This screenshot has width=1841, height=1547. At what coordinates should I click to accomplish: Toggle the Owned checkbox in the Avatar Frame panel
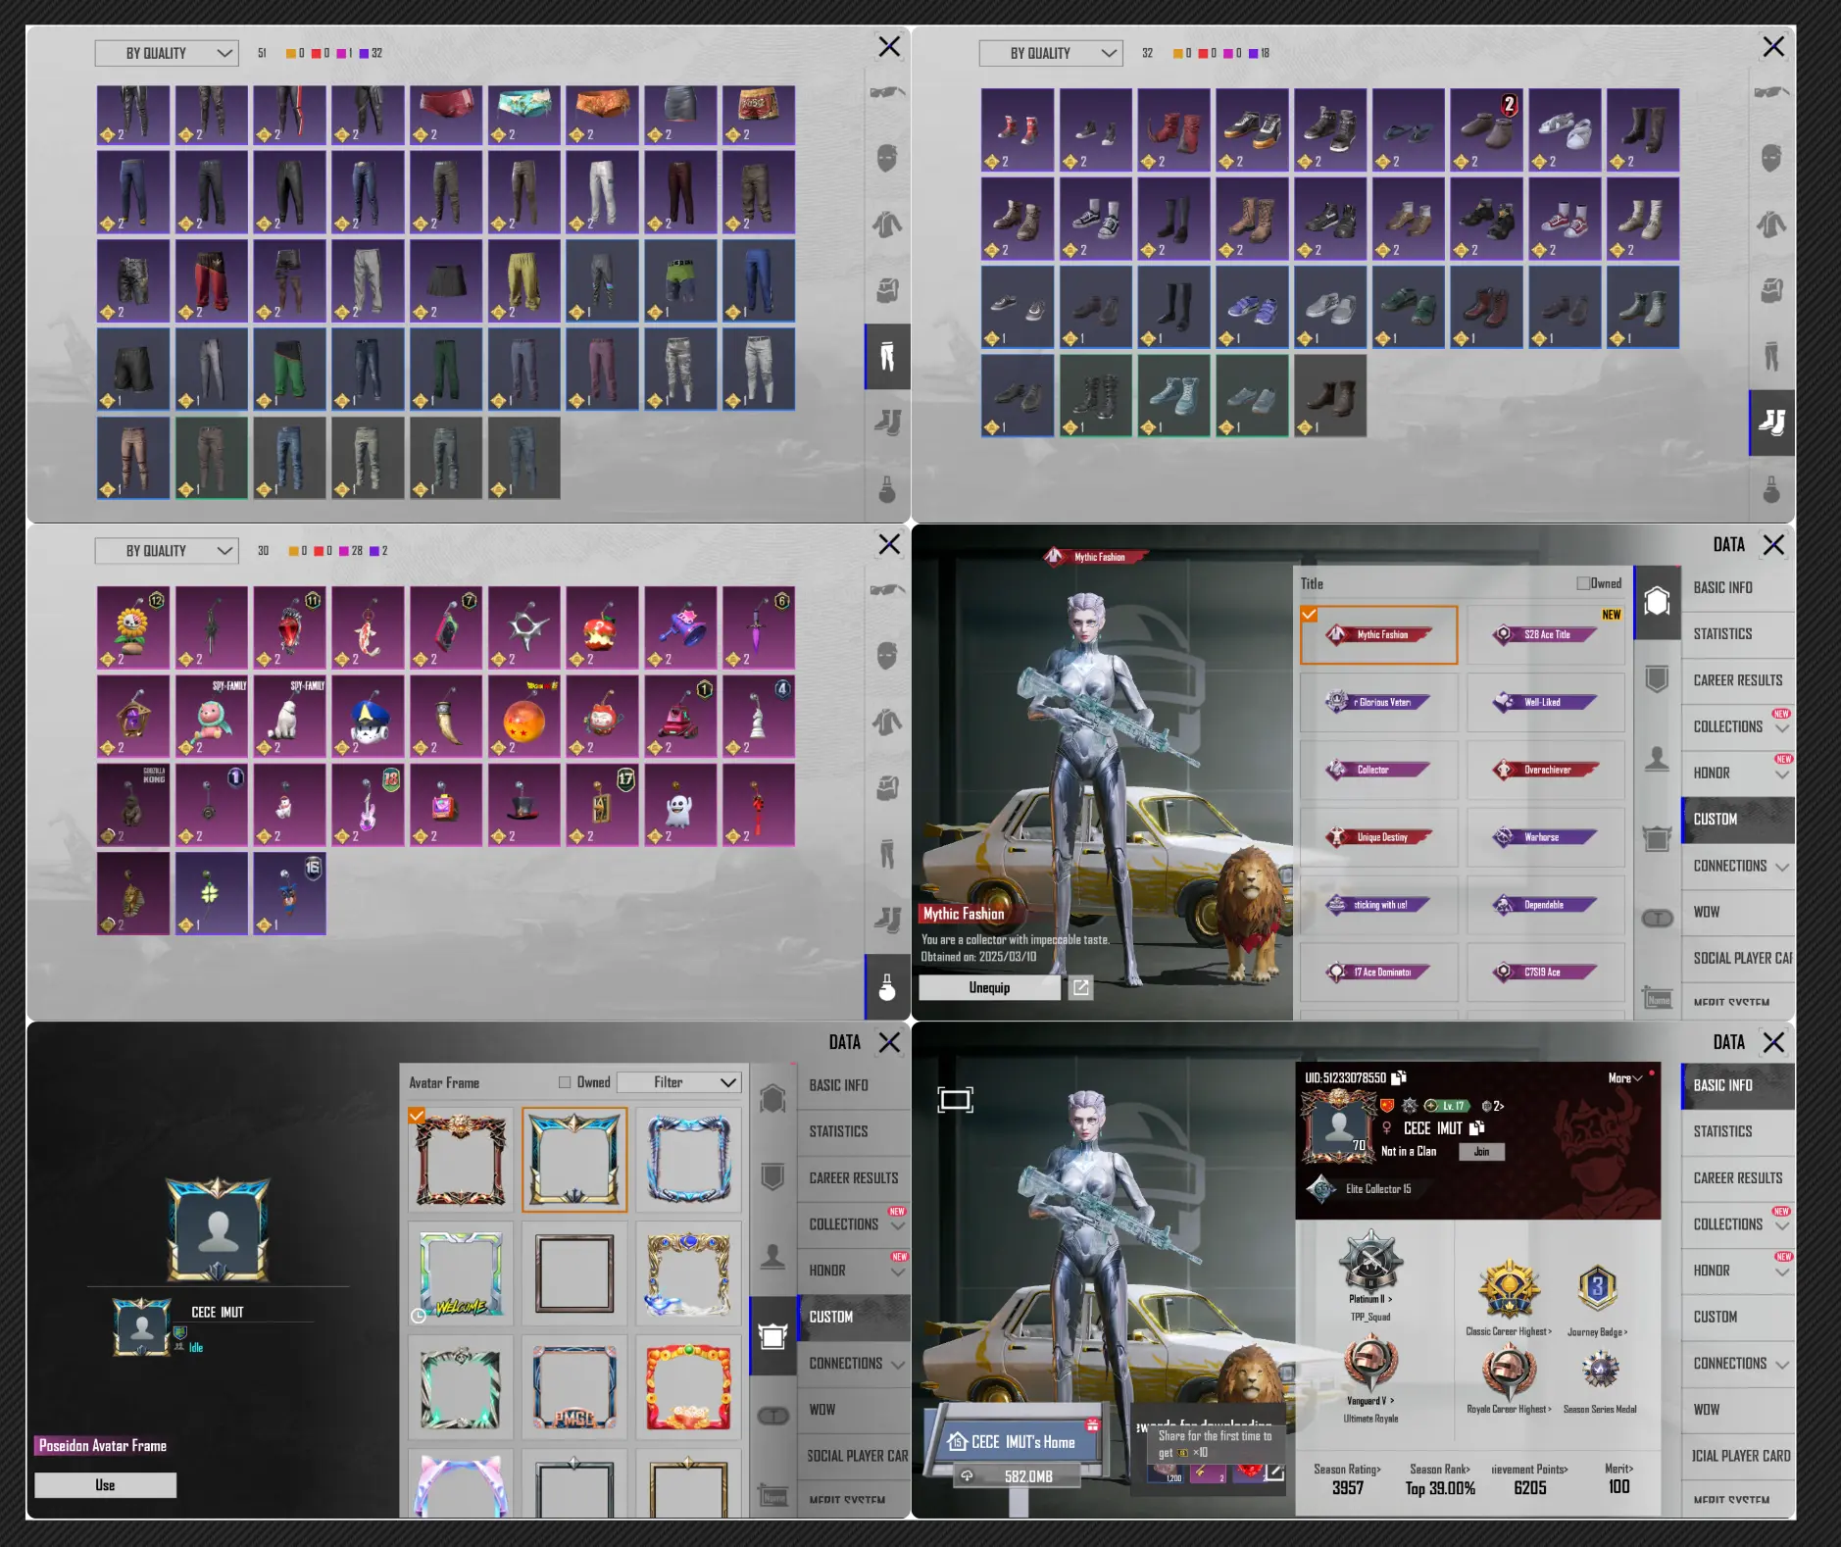coord(565,1082)
